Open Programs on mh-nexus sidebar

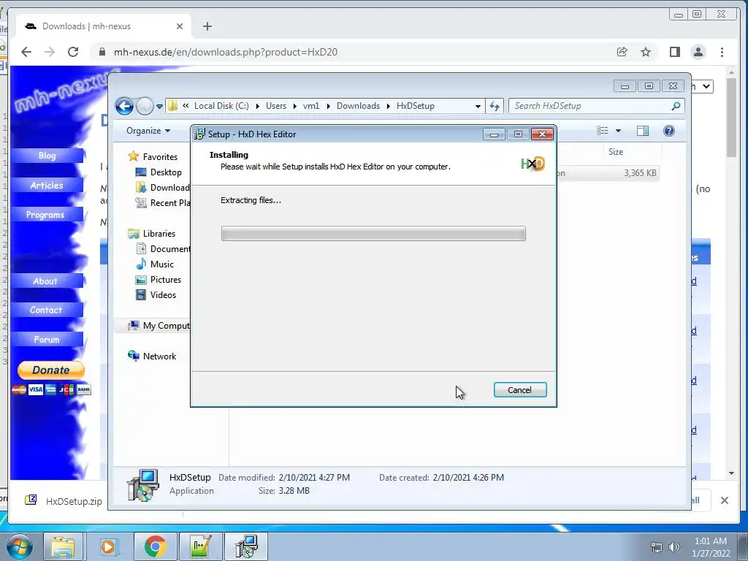tap(45, 215)
